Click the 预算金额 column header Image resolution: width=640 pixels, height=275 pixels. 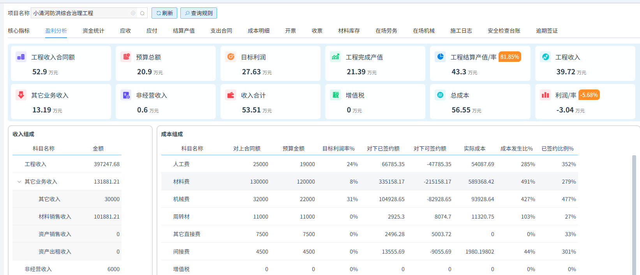tap(294, 149)
